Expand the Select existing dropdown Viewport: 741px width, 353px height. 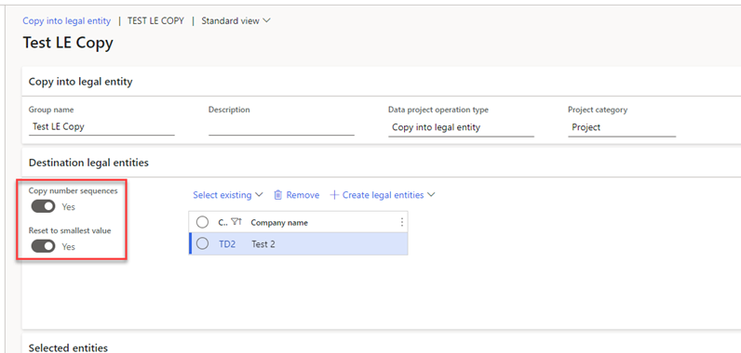(x=228, y=195)
